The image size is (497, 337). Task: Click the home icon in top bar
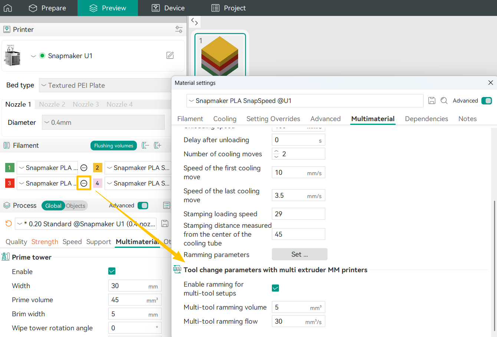8,8
